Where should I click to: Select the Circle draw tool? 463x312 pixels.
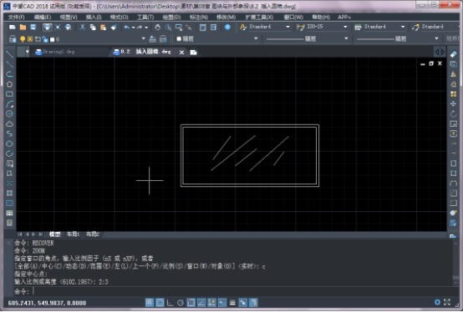pyautogui.click(x=9, y=113)
